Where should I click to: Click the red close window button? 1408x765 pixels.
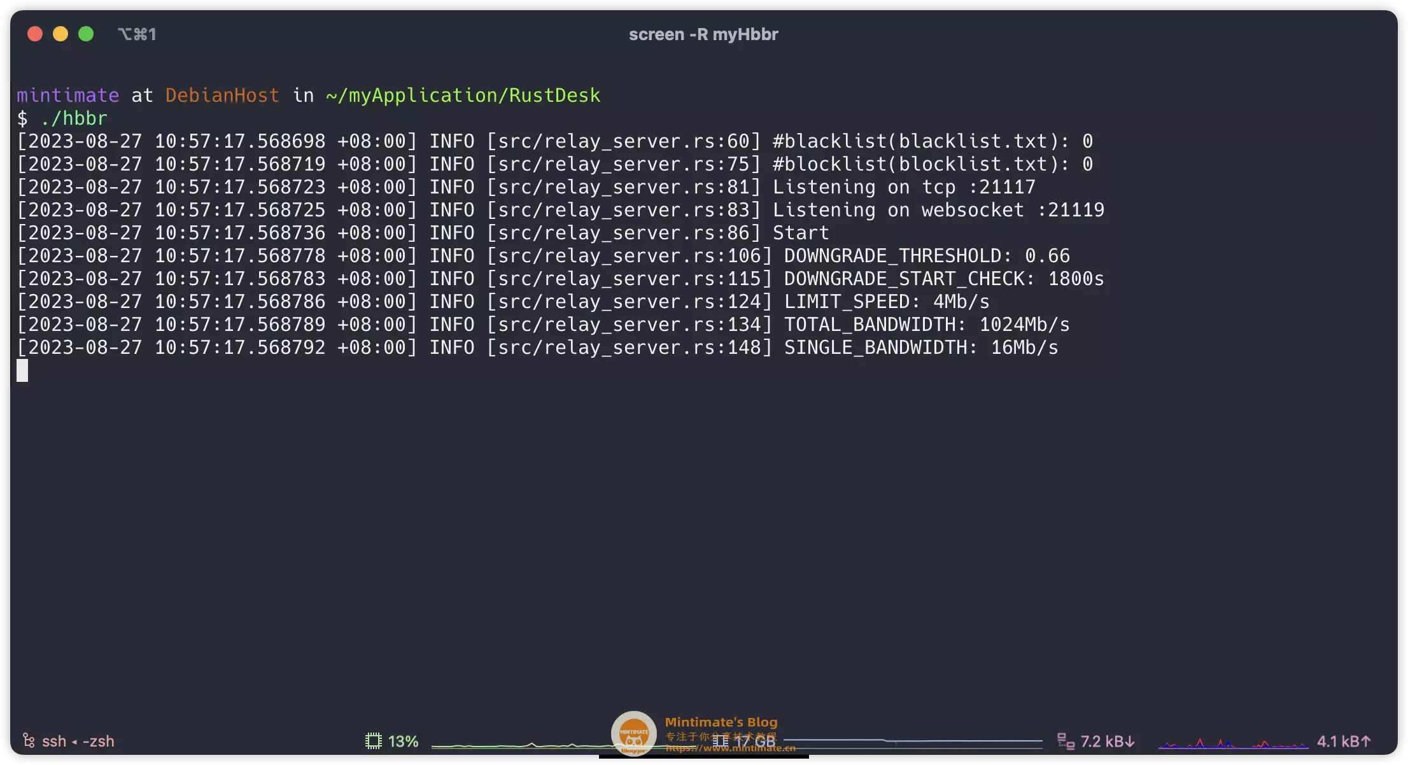point(35,34)
